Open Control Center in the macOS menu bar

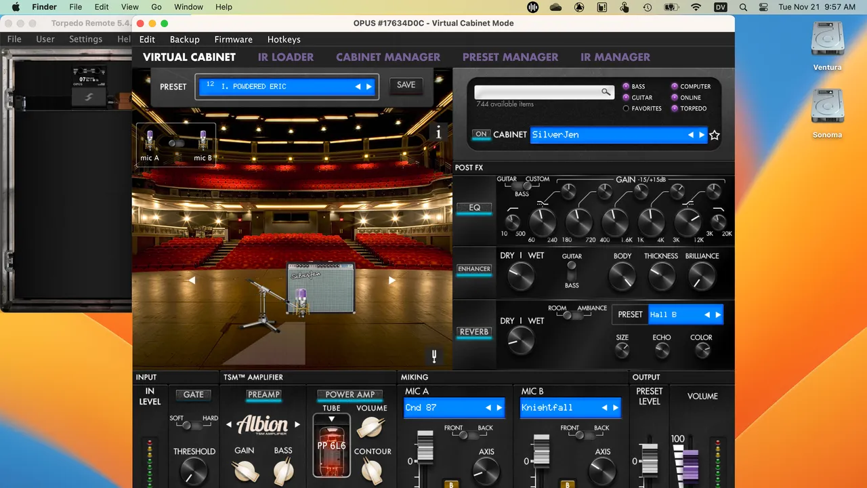764,7
